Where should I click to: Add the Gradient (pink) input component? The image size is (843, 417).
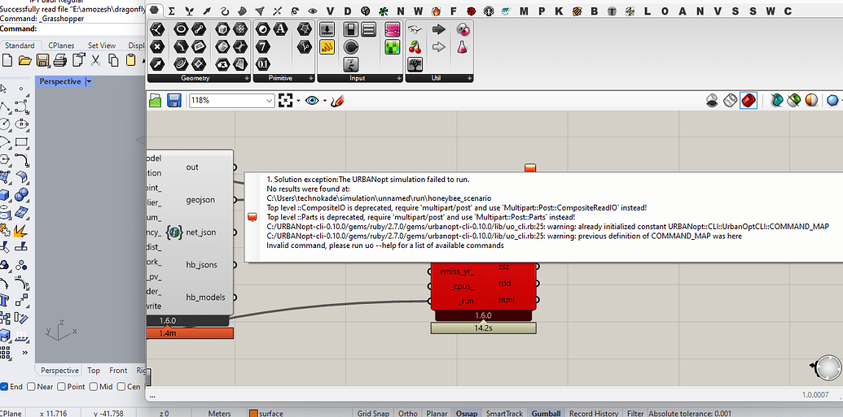[x=393, y=29]
